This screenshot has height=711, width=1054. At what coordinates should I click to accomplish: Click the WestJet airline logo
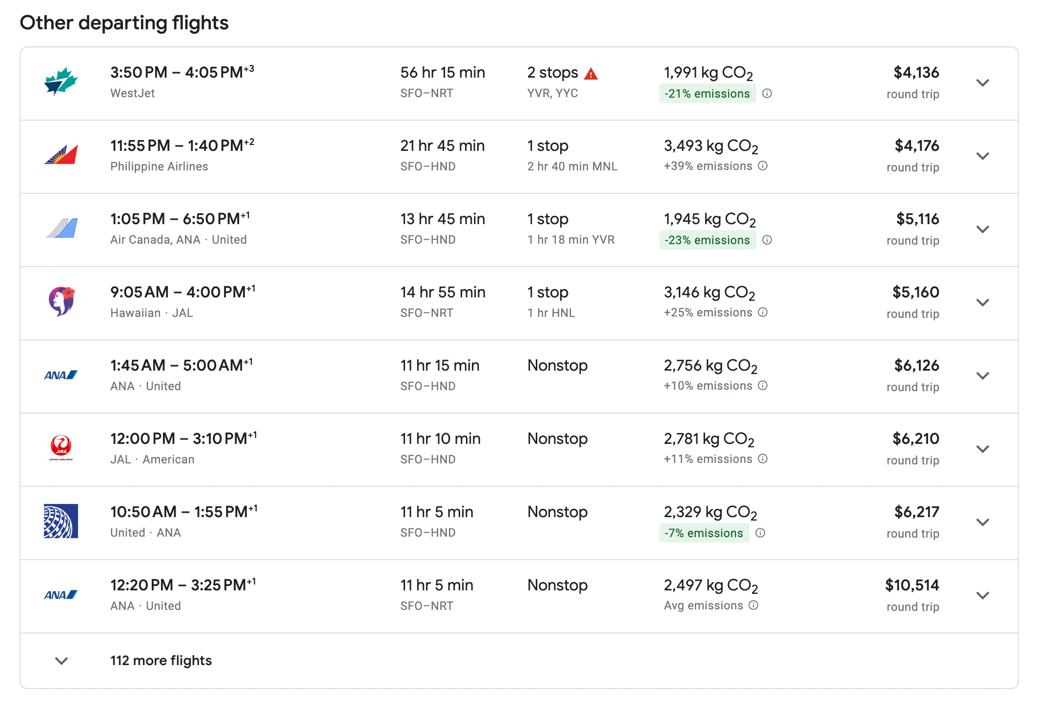[x=61, y=82]
